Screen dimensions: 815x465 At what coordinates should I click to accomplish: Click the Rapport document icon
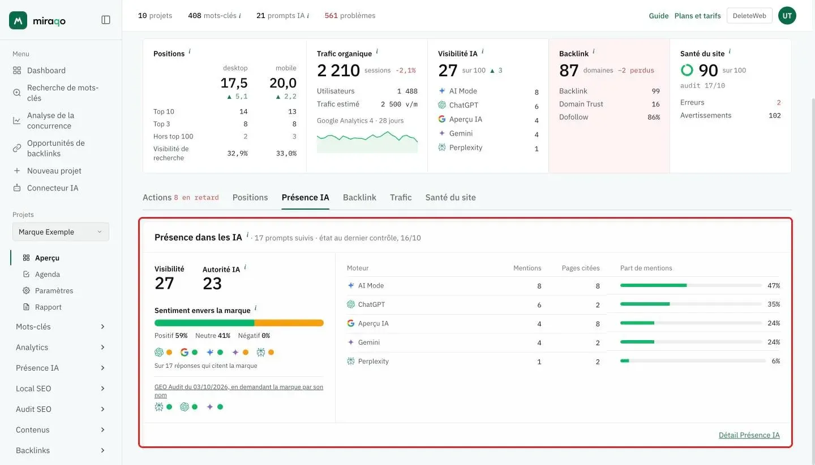pos(26,307)
